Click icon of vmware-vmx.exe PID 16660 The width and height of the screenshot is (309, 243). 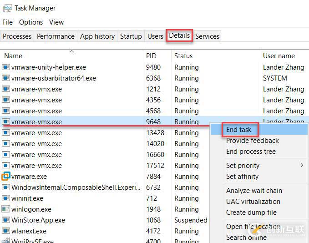click(x=6, y=155)
